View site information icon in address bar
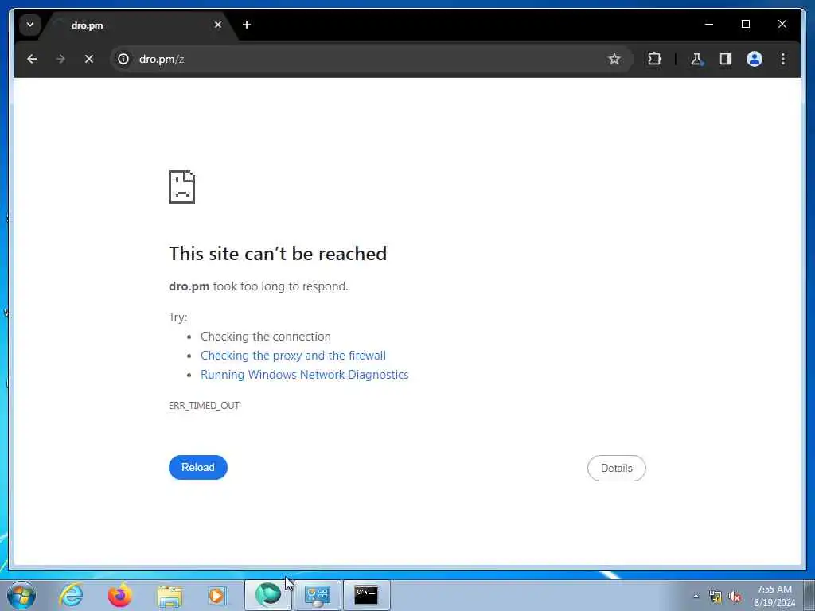 point(123,59)
